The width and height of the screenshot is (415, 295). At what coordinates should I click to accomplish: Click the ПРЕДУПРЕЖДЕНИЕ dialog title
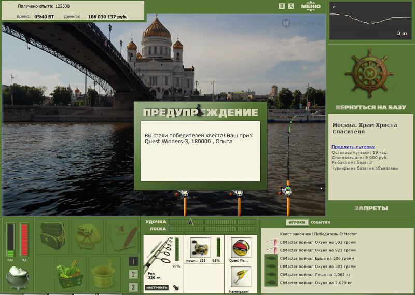pos(200,113)
